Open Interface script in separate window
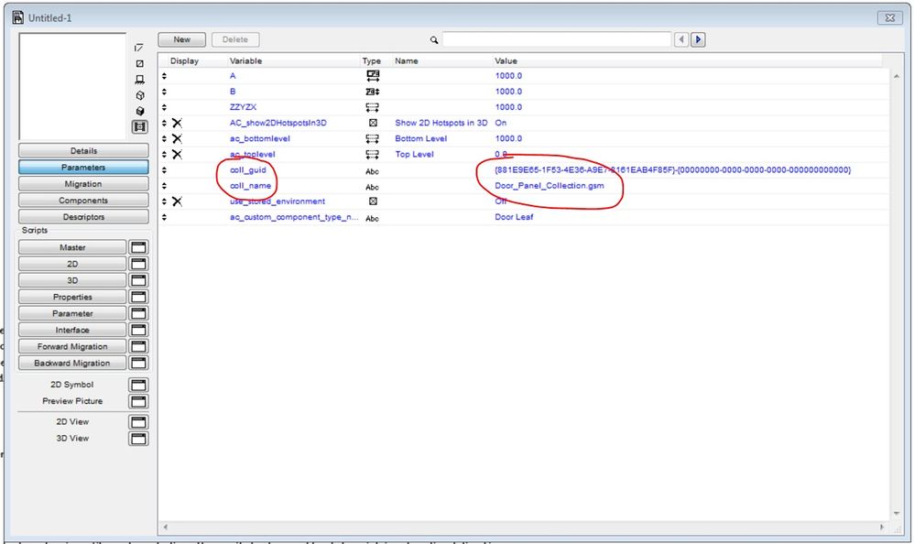Screen dimensions: 914x544 pyautogui.click(x=138, y=330)
